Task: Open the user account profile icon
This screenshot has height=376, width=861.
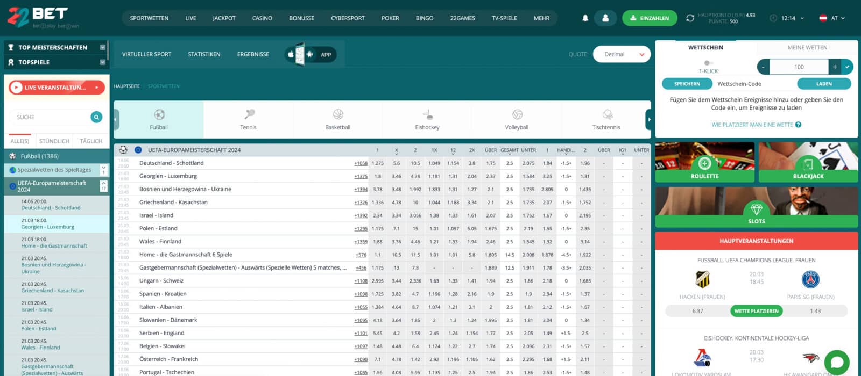Action: (x=605, y=18)
